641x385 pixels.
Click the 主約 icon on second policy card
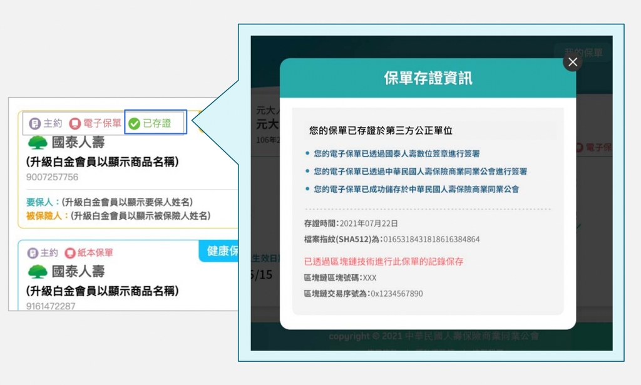[x=33, y=253]
